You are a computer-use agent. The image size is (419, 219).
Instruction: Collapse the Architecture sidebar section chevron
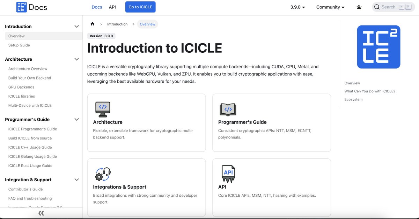coord(77,59)
